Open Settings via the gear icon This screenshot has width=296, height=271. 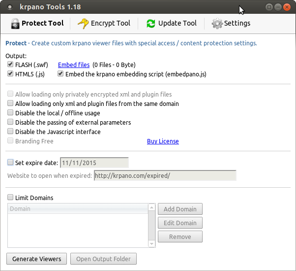tap(217, 24)
